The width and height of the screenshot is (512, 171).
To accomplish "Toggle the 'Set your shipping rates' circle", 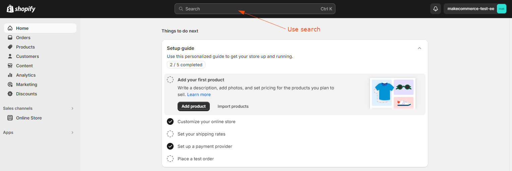I will coord(170,134).
